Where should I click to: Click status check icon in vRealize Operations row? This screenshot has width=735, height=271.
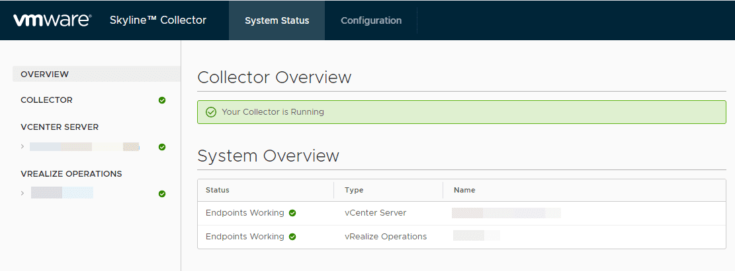pyautogui.click(x=292, y=237)
